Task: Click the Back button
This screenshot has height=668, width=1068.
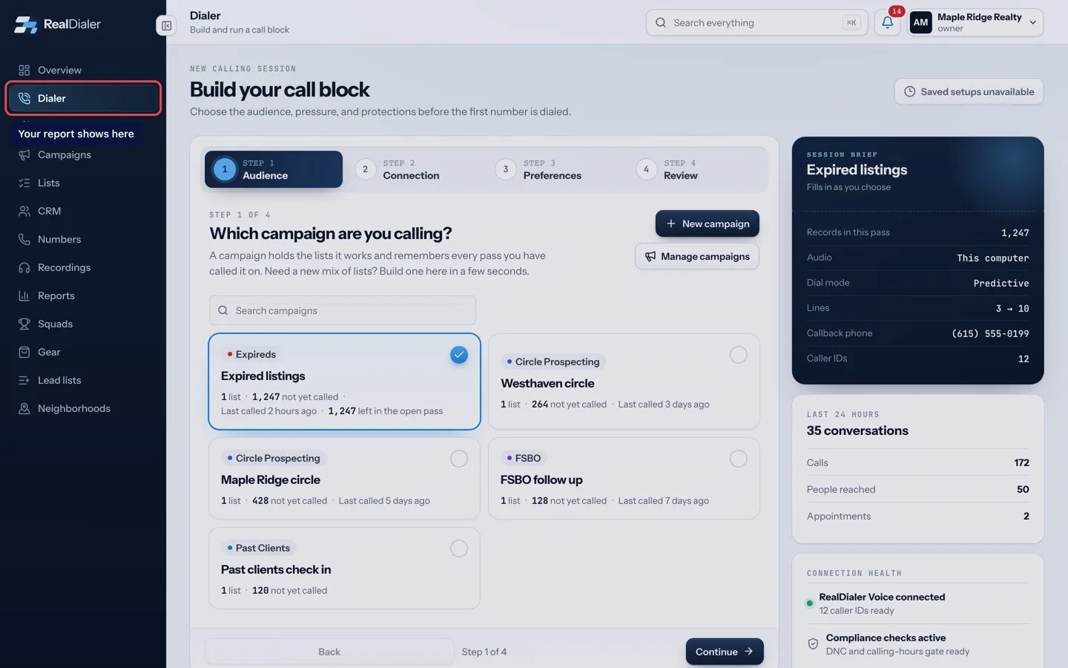Action: tap(329, 652)
